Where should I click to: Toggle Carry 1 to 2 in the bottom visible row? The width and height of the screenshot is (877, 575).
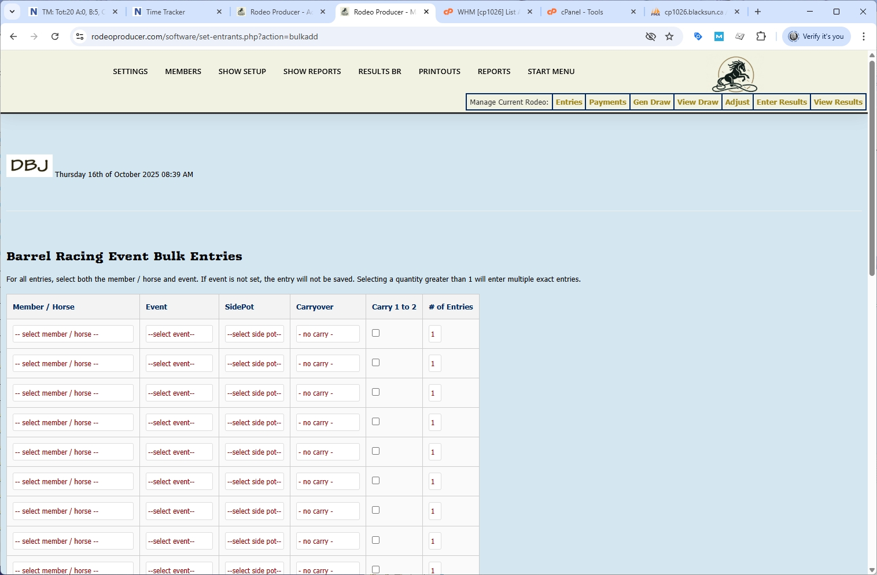click(x=375, y=569)
